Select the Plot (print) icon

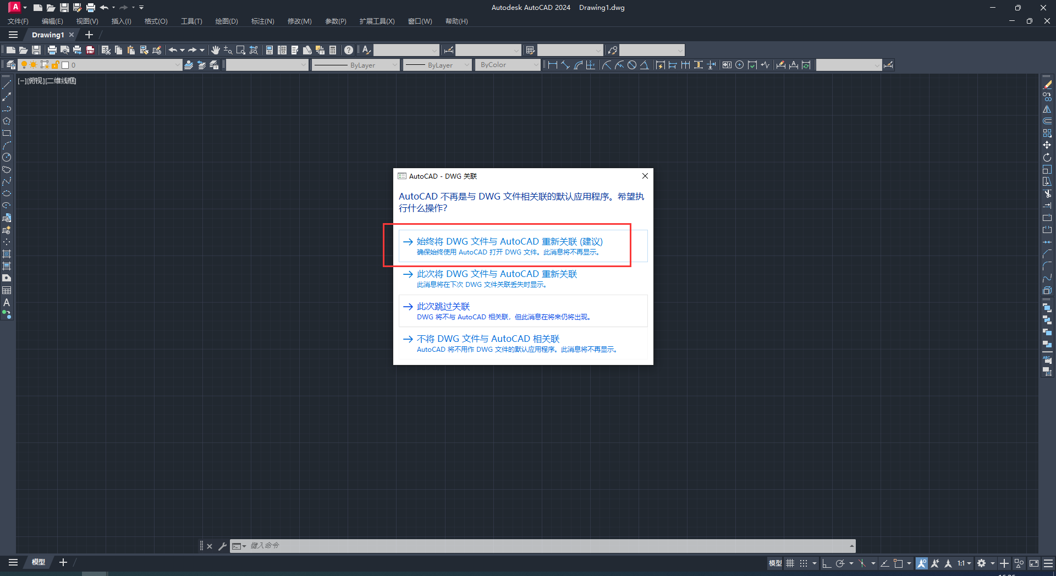pyautogui.click(x=51, y=49)
